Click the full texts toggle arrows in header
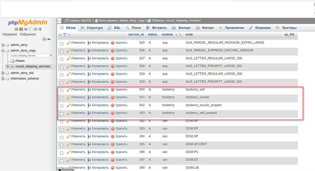 point(65,35)
